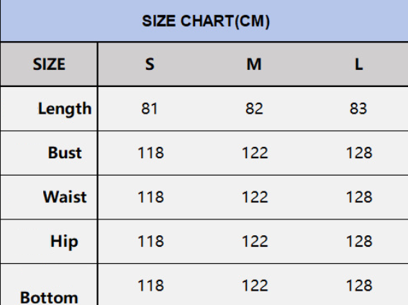Select the Length value 81 for S
Screen dimensions: 408x305
[x=150, y=109]
